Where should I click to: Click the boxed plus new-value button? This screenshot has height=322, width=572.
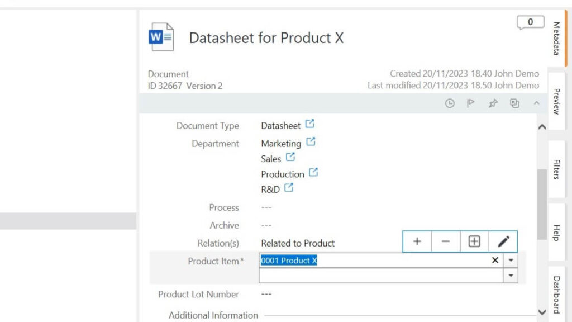(x=474, y=241)
